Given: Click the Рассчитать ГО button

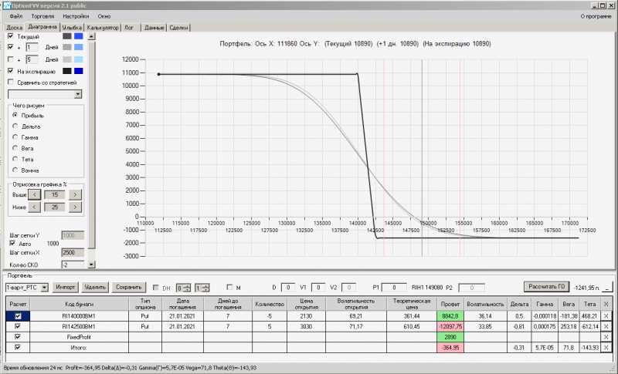Looking at the screenshot, I should [x=547, y=287].
